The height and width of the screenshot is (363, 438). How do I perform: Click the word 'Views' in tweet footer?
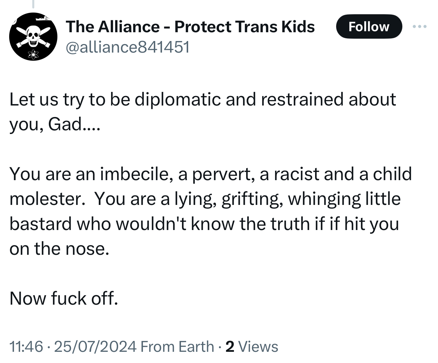[x=258, y=347]
